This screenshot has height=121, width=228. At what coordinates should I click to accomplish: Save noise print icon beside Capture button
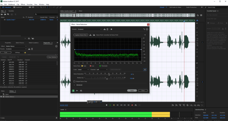91,35
